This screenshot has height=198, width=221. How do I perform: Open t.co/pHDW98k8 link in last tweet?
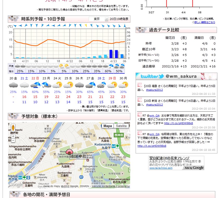tap(152, 146)
